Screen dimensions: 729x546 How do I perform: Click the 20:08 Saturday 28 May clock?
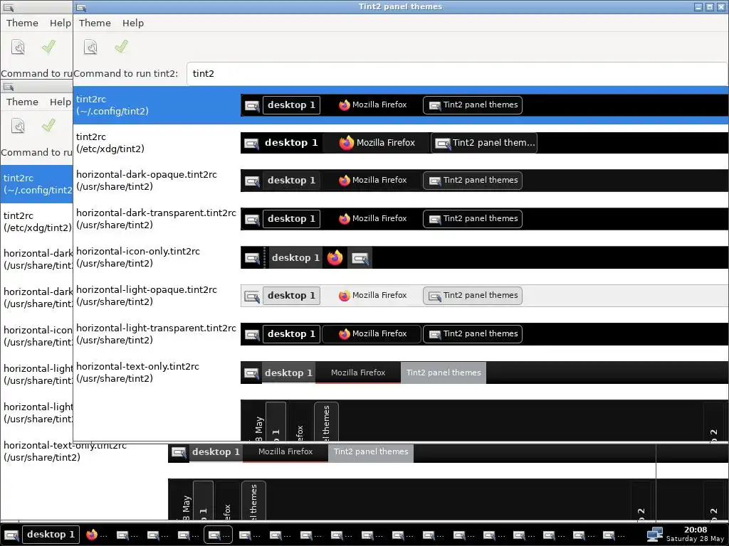pyautogui.click(x=696, y=534)
